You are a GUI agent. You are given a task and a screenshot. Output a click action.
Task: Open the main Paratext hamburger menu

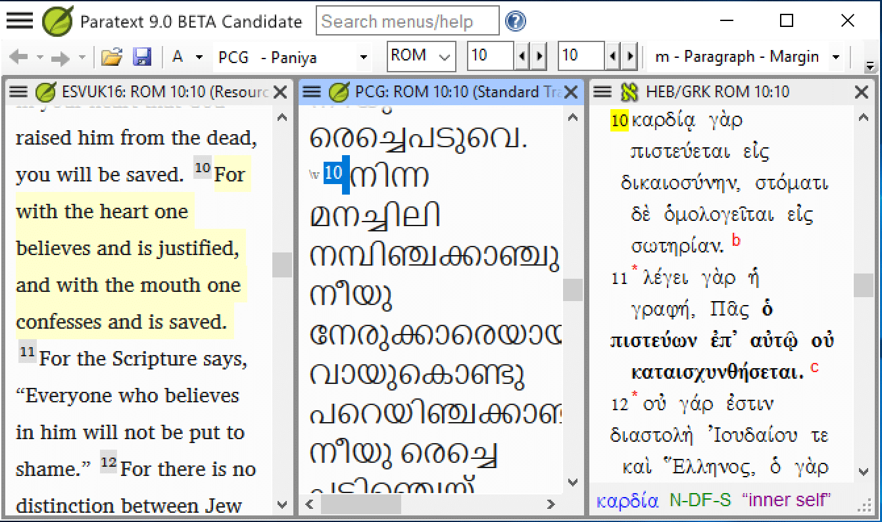[x=20, y=21]
